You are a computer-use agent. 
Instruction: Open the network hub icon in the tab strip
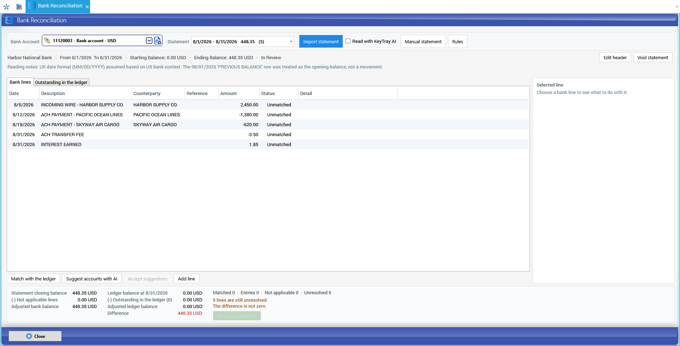pyautogui.click(x=6, y=6)
